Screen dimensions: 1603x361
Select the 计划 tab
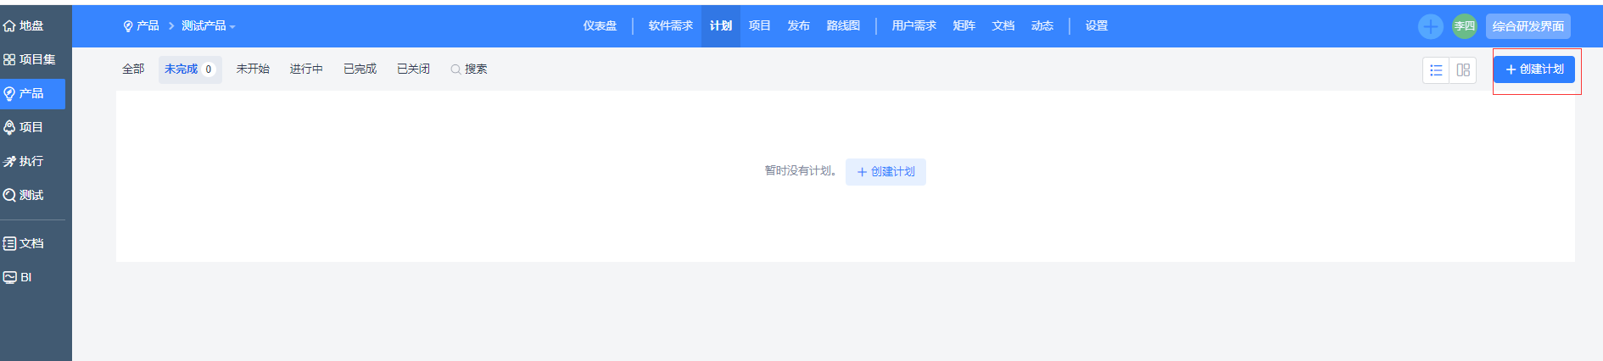pos(721,26)
